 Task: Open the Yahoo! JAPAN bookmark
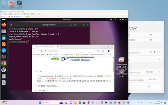pos(39,55)
